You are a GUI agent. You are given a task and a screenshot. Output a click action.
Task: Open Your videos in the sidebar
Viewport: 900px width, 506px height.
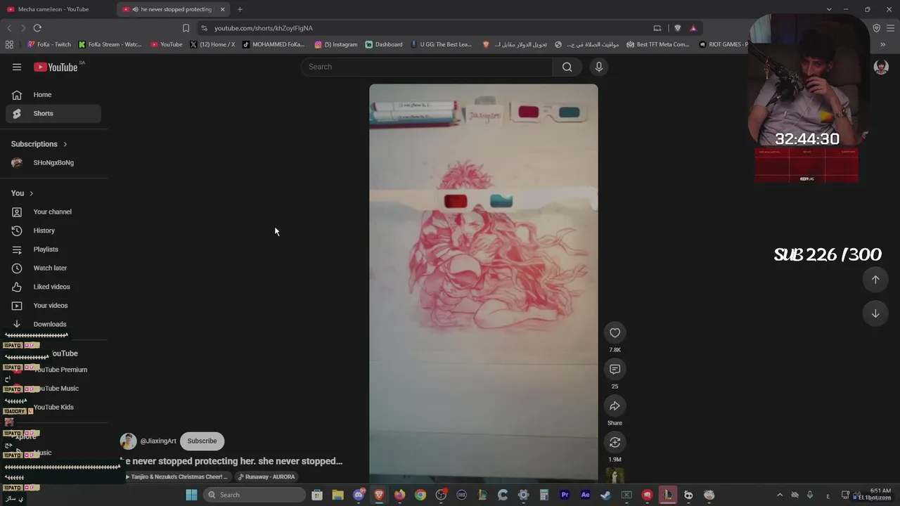pyautogui.click(x=53, y=306)
